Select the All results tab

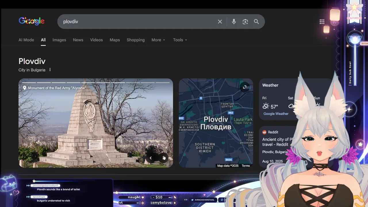tap(43, 40)
